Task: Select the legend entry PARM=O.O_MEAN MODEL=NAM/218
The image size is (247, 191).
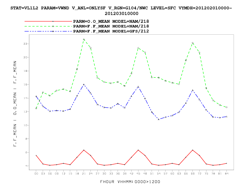Action: tap(111, 21)
